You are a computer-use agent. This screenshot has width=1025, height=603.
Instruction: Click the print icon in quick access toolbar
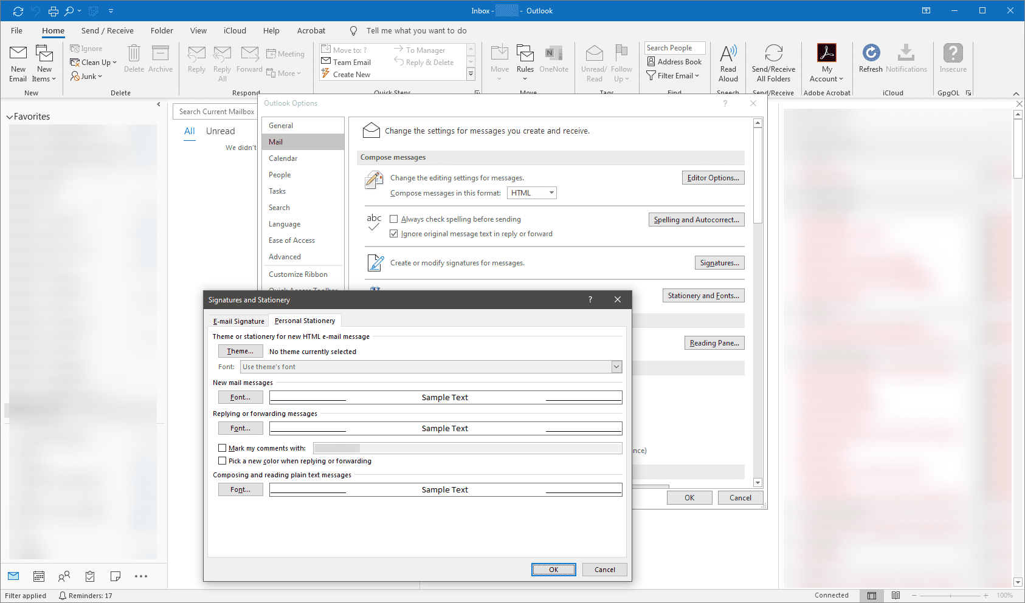53,11
